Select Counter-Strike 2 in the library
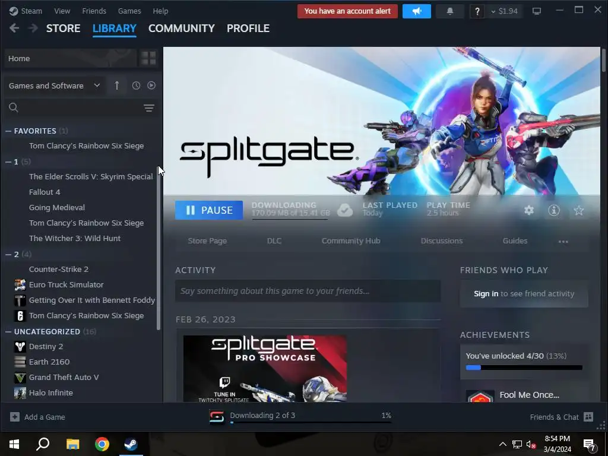The height and width of the screenshot is (456, 608). pyautogui.click(x=59, y=269)
